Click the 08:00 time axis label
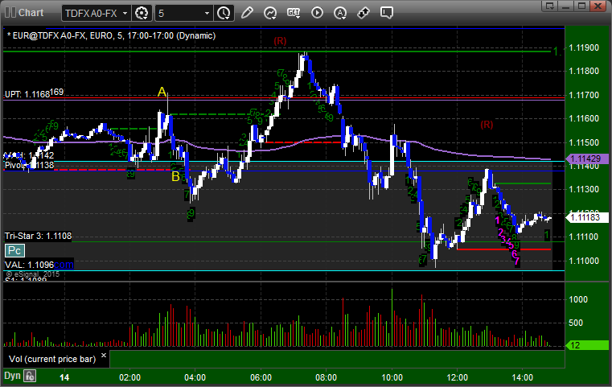This screenshot has width=612, height=387. pyautogui.click(x=327, y=377)
